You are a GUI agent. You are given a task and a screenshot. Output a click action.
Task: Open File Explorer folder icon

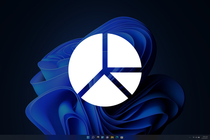(x=112, y=137)
